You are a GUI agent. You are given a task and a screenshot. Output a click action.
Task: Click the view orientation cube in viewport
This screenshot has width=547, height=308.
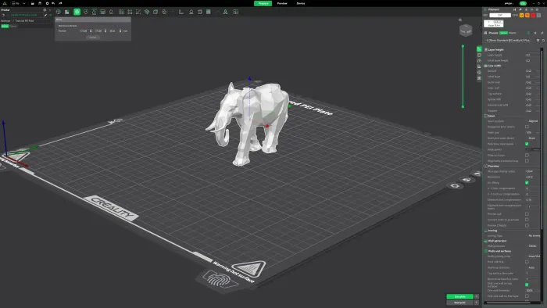pos(466,30)
